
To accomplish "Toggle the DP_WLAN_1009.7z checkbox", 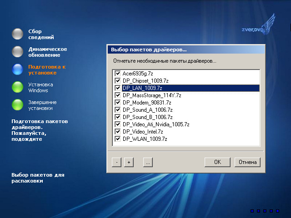I will click(x=117, y=139).
